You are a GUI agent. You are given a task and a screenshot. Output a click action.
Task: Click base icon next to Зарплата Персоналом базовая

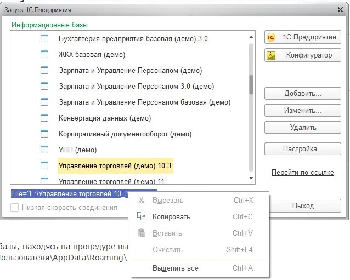pyautogui.click(x=44, y=102)
